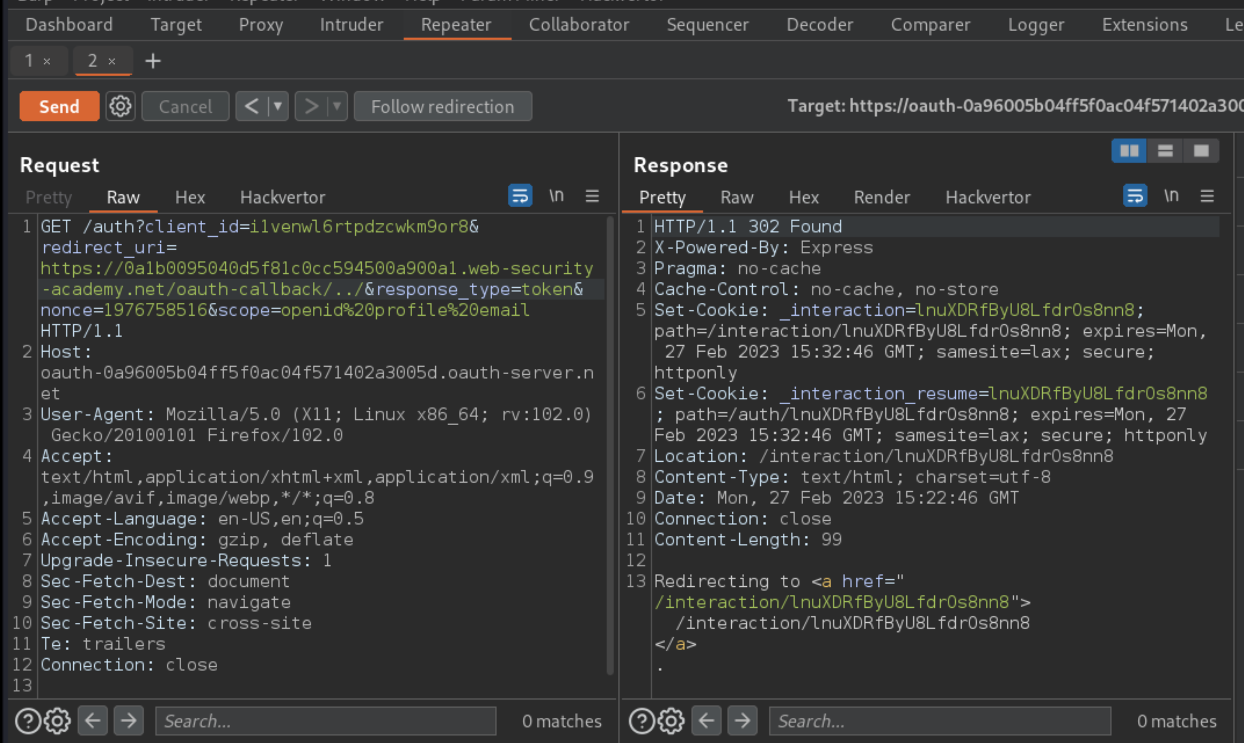Click 'Upgrade-Insecure-Requests: 1' request header
Viewport: 1244px width, 743px height.
[x=186, y=560]
